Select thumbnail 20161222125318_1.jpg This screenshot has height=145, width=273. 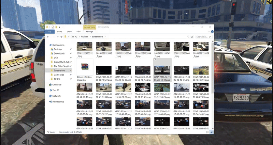click(x=104, y=47)
